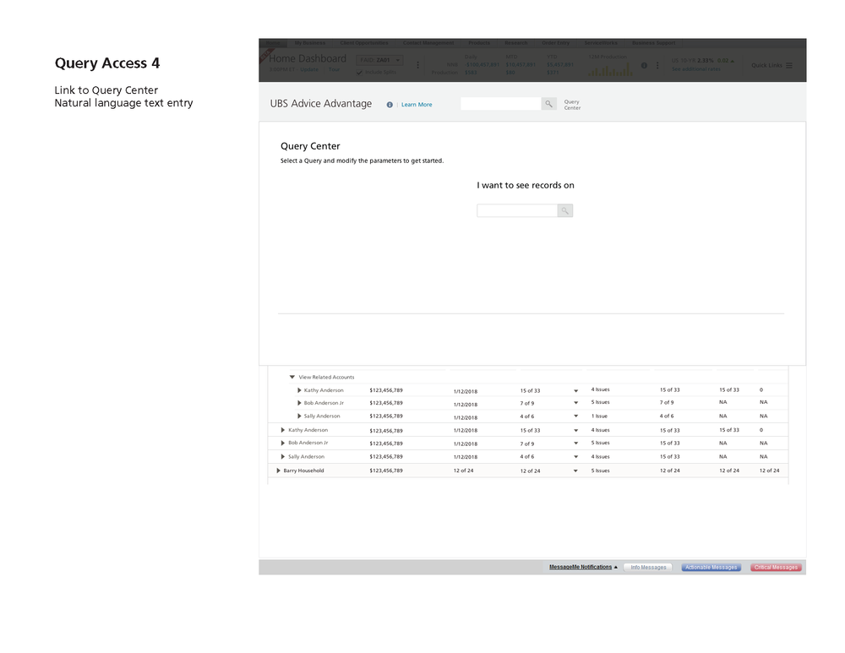Image resolution: width=845 pixels, height=653 pixels.
Task: Open the dropdown arrow in the Barry Household row
Action: (x=575, y=471)
